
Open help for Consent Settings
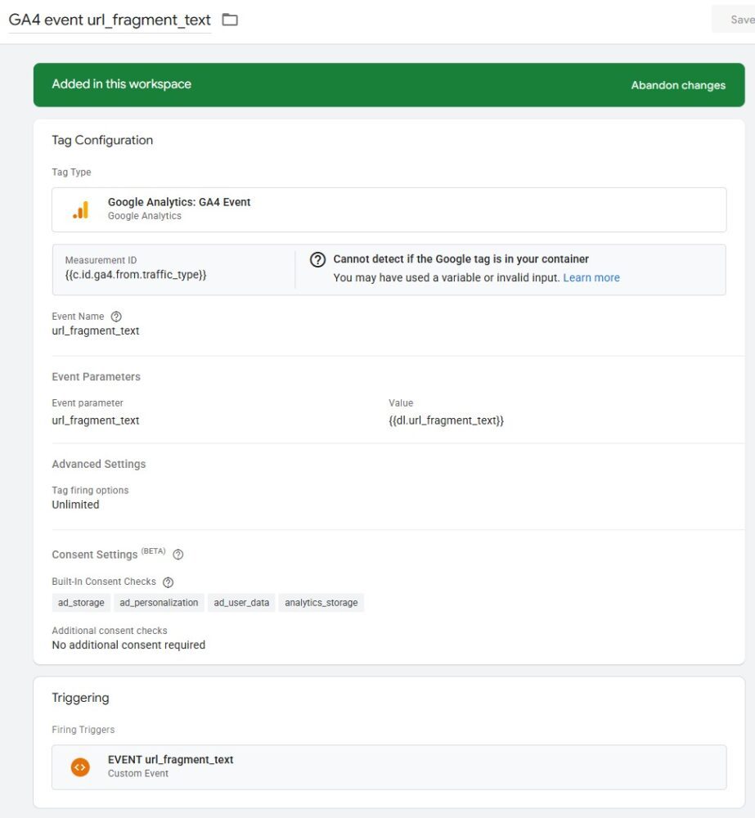178,555
